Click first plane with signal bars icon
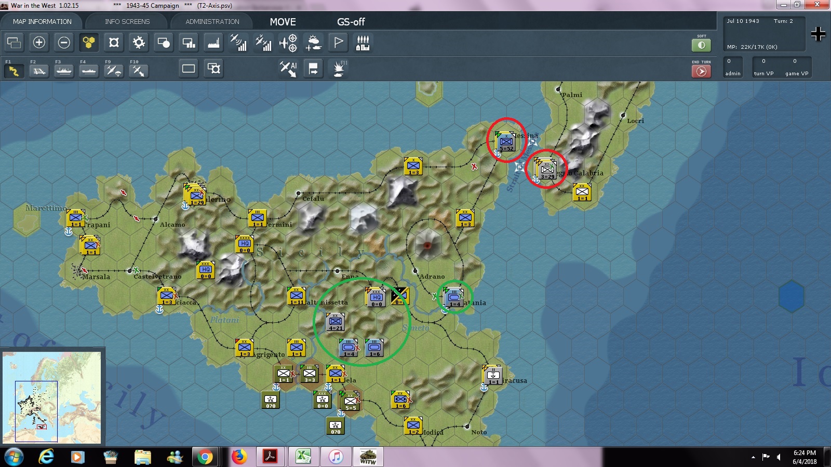The height and width of the screenshot is (467, 831). tap(238, 43)
